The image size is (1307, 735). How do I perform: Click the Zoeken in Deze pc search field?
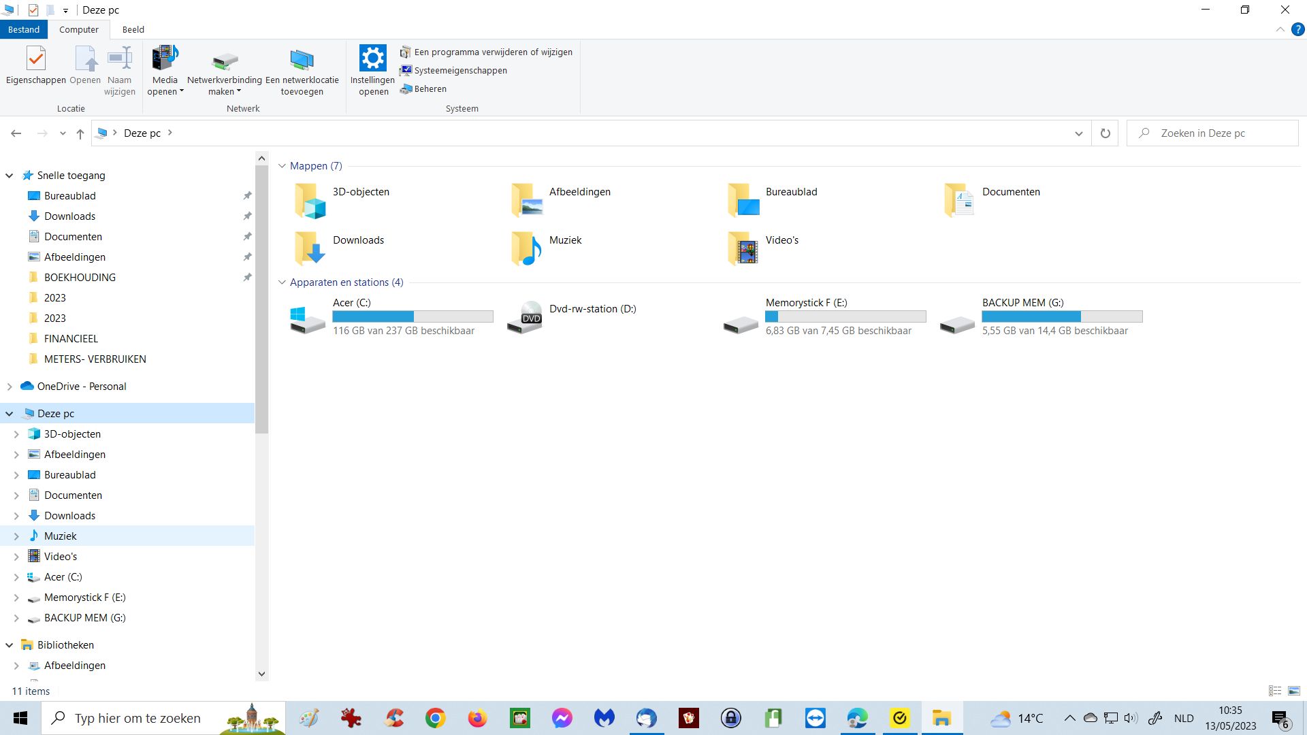tap(1219, 133)
